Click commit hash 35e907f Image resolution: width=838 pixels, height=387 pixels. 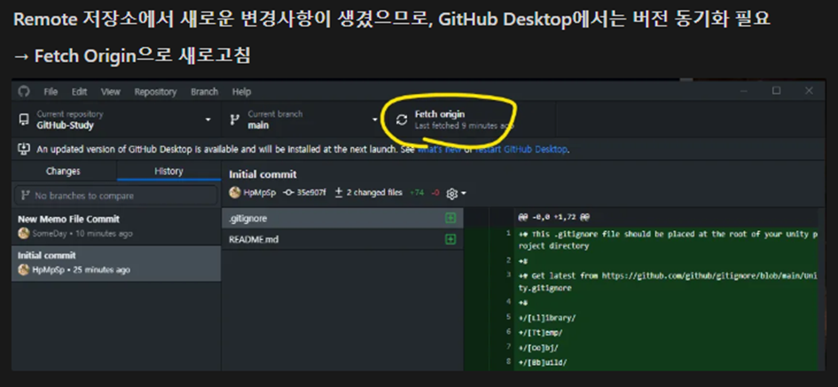tap(311, 193)
